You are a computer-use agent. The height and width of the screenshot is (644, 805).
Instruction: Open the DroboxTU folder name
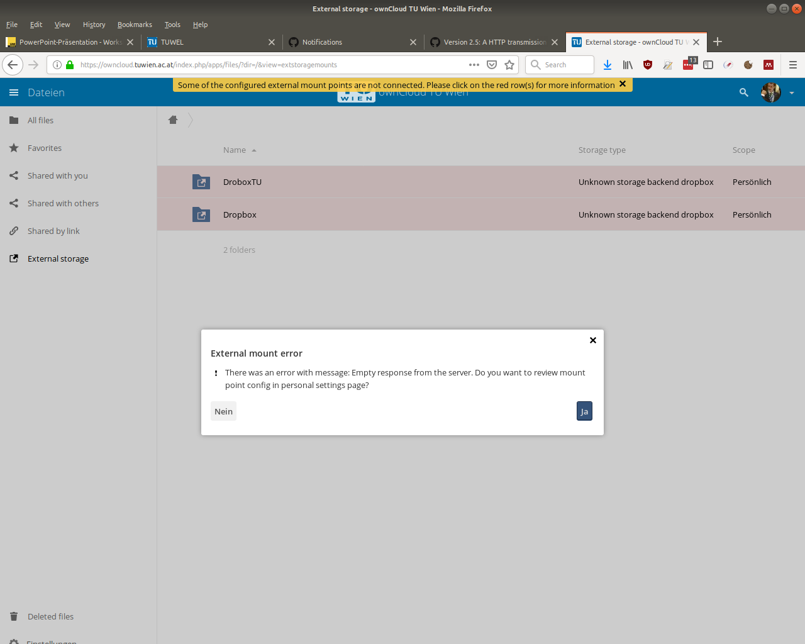click(x=242, y=182)
